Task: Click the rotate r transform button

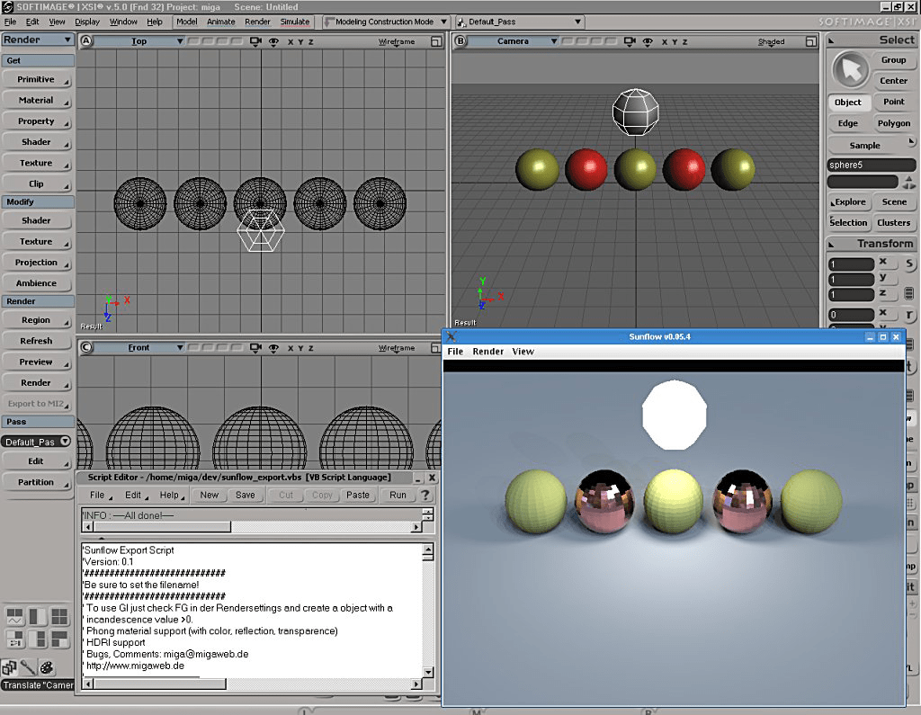Action: 909,316
